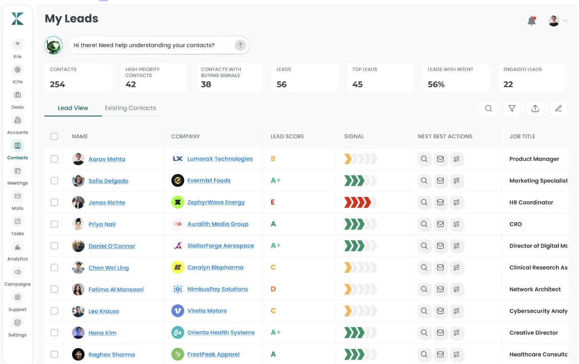Open notifications bell icon
Image resolution: width=579 pixels, height=364 pixels.
coord(531,21)
